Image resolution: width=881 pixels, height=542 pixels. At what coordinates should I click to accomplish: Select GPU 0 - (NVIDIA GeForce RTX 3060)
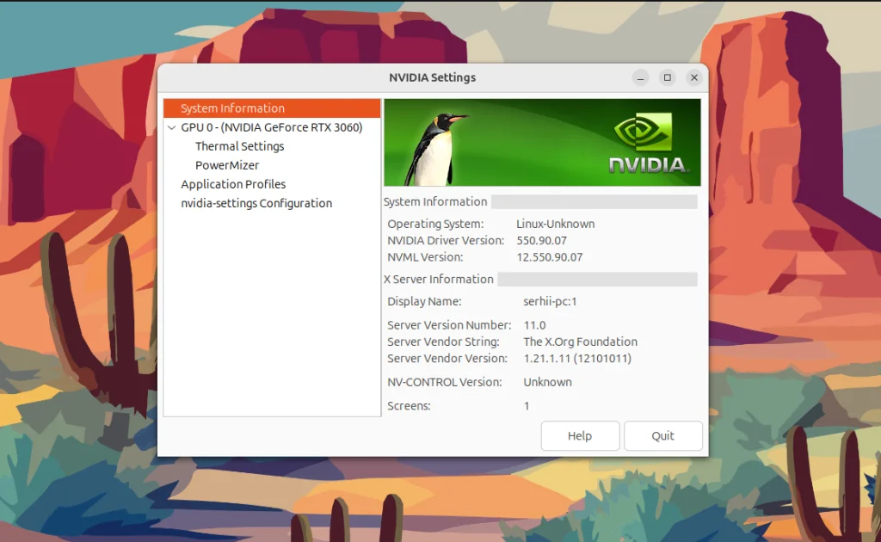272,127
